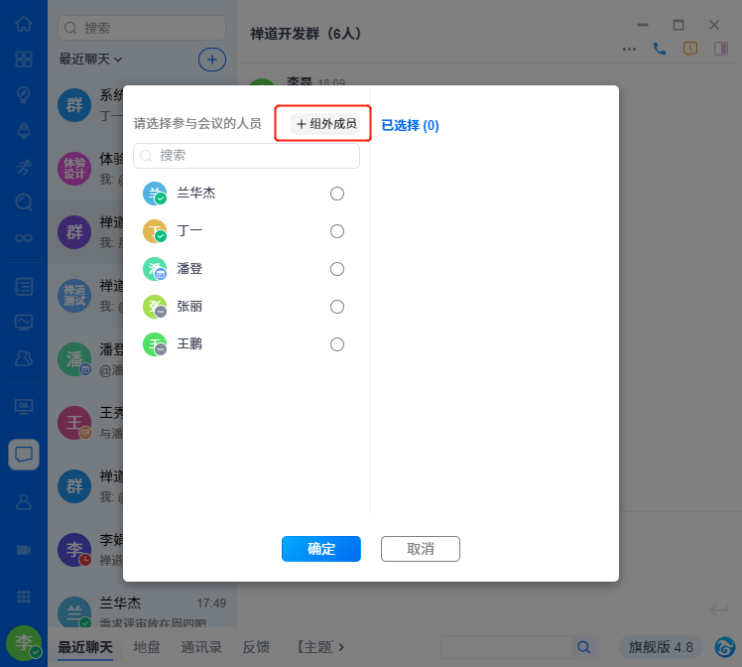The width and height of the screenshot is (742, 667).
Task: Open the three-dots more options menu
Action: (629, 50)
